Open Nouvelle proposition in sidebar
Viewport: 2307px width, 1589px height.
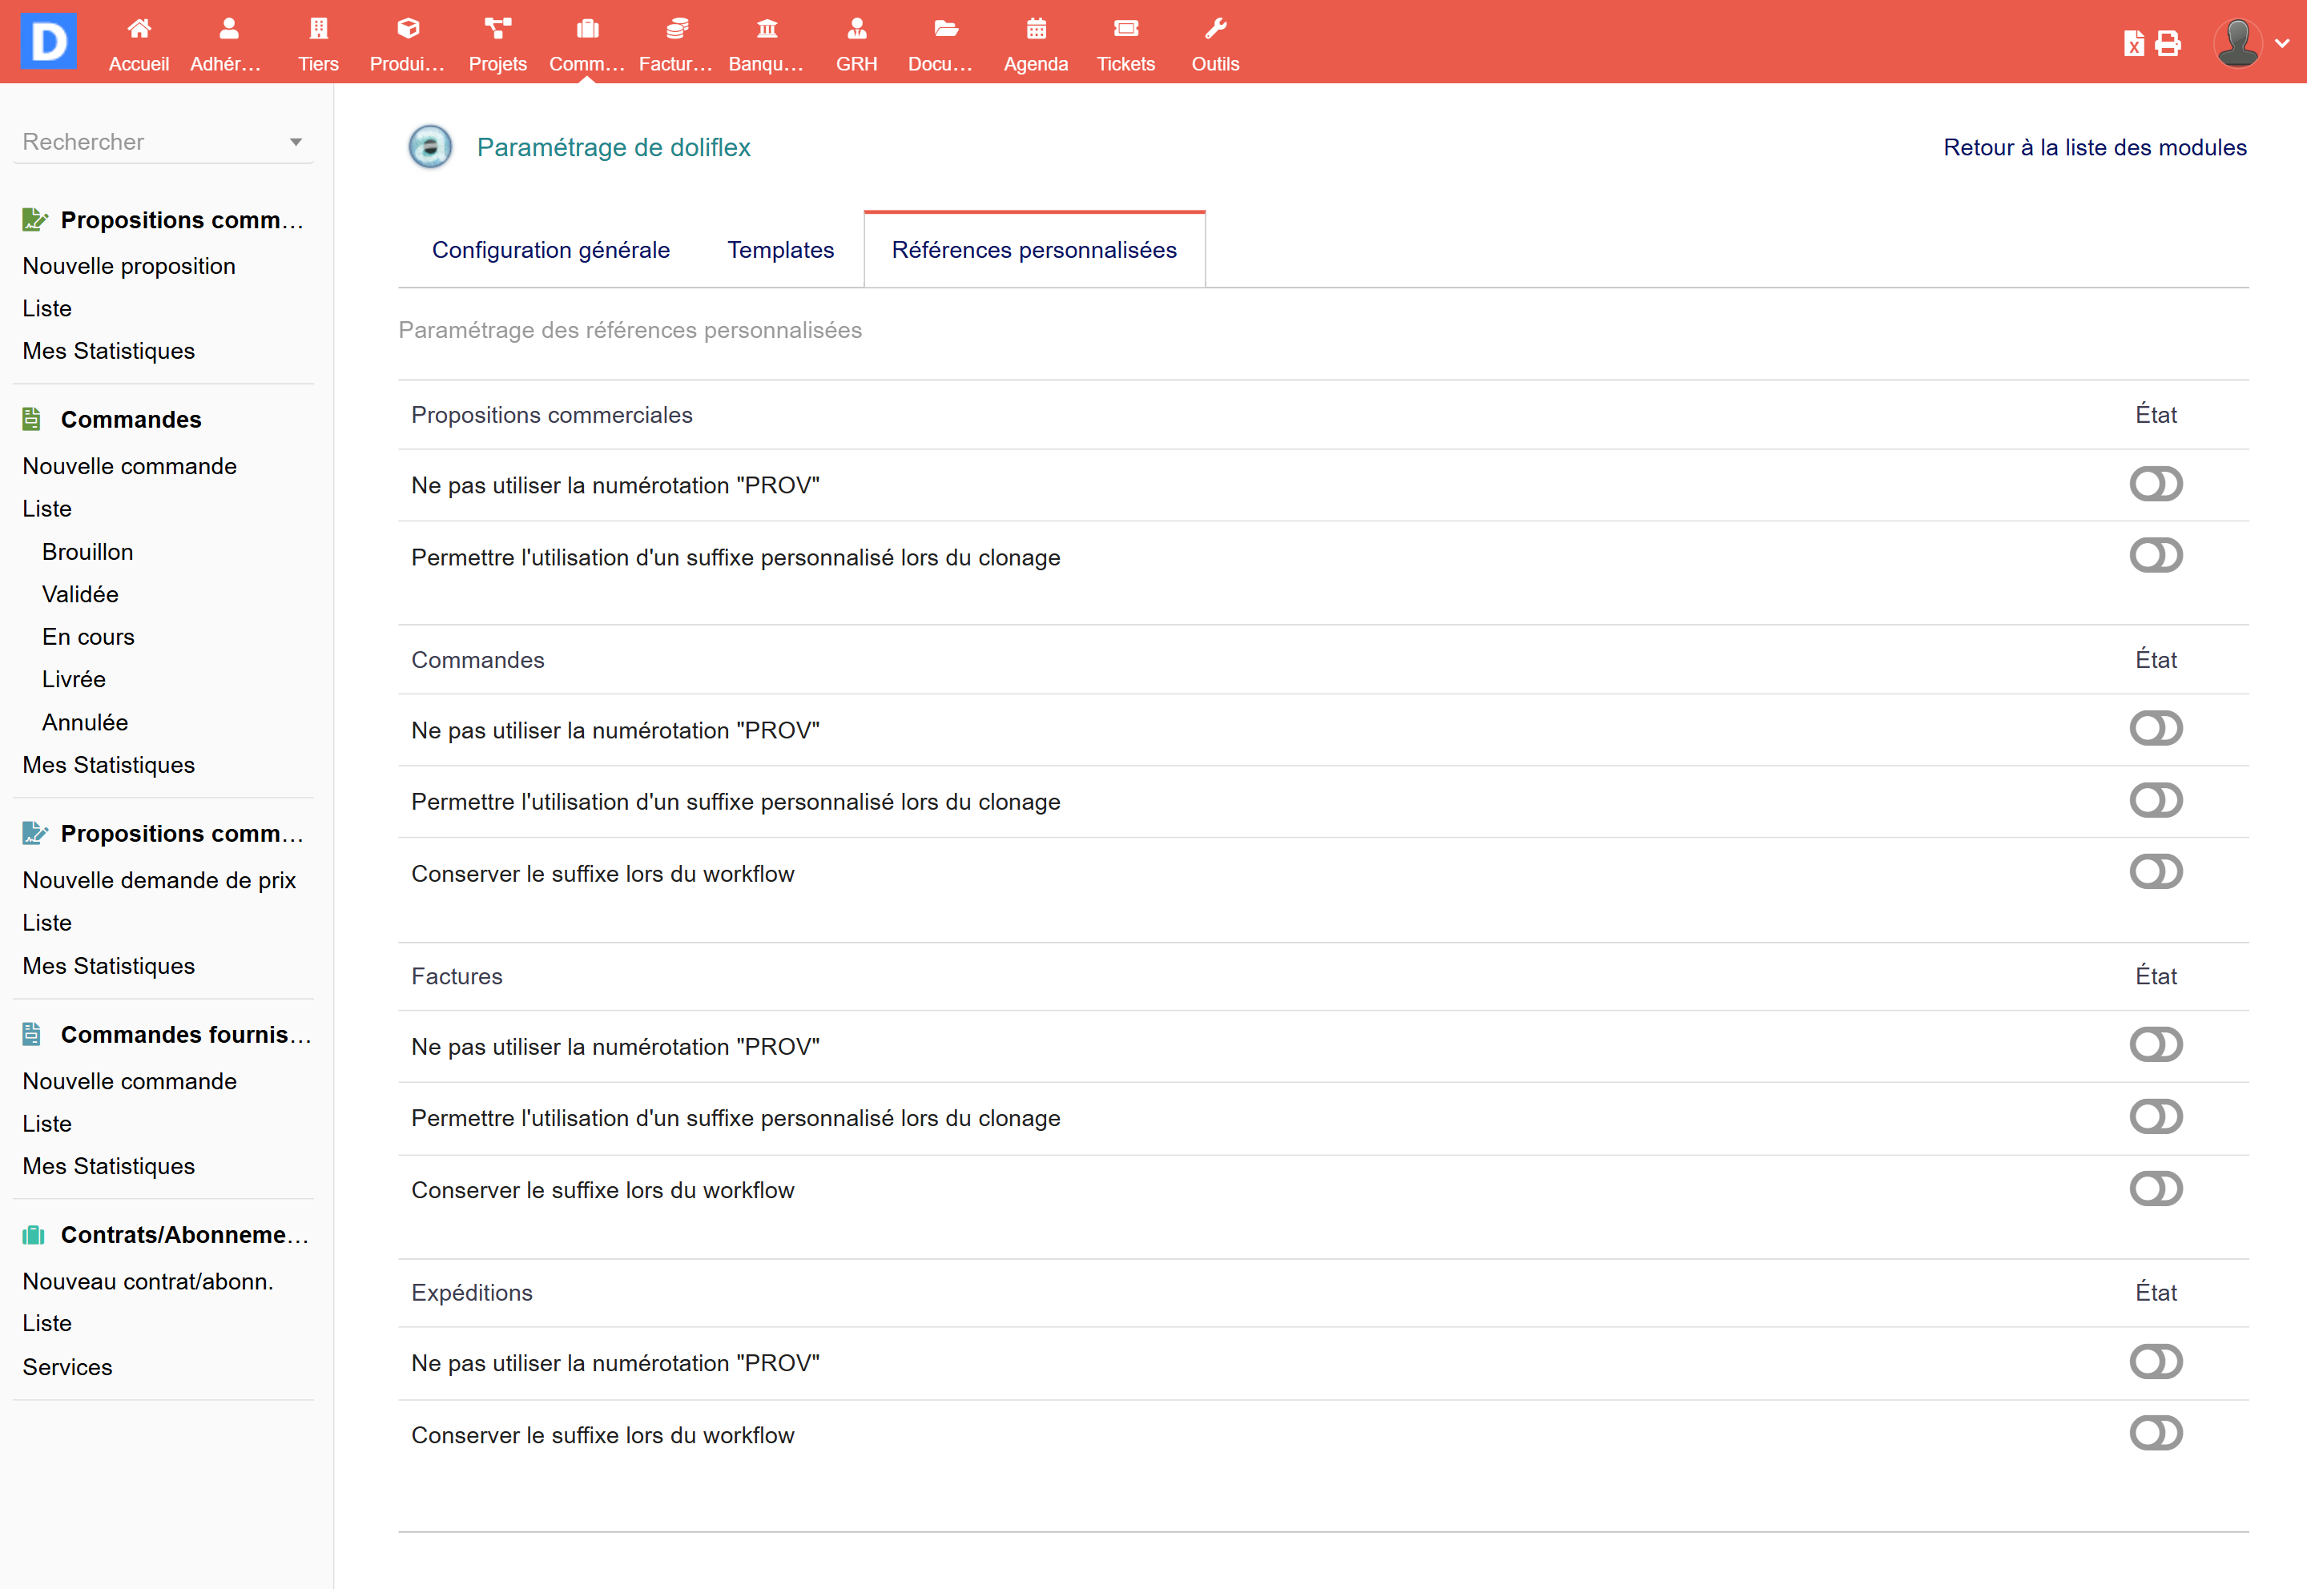(130, 266)
